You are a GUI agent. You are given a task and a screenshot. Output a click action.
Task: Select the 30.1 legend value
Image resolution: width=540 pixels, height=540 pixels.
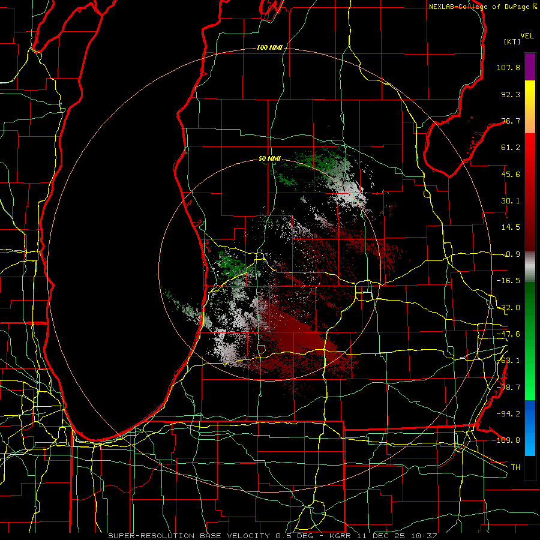pos(511,201)
